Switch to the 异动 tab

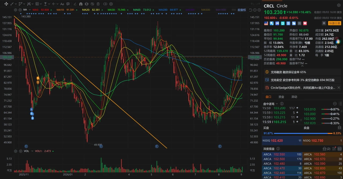[x=294, y=97]
